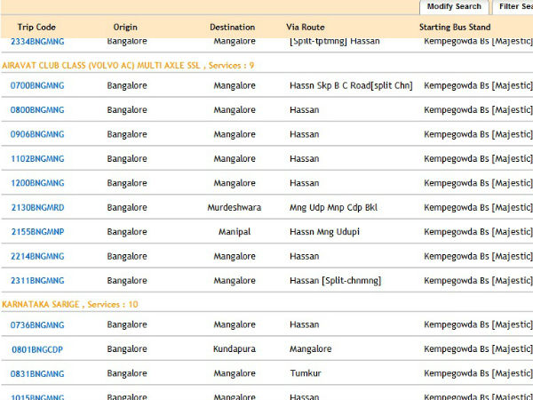
Task: Select trip 0700BNGMNG link
Action: (37, 85)
